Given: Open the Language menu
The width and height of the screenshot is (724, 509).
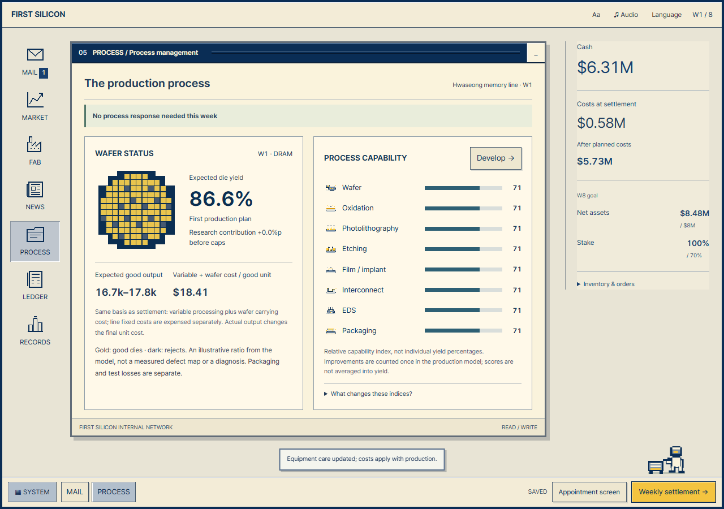Looking at the screenshot, I should [666, 15].
